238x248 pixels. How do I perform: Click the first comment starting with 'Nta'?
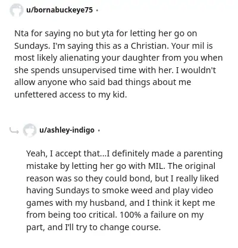coord(118,64)
